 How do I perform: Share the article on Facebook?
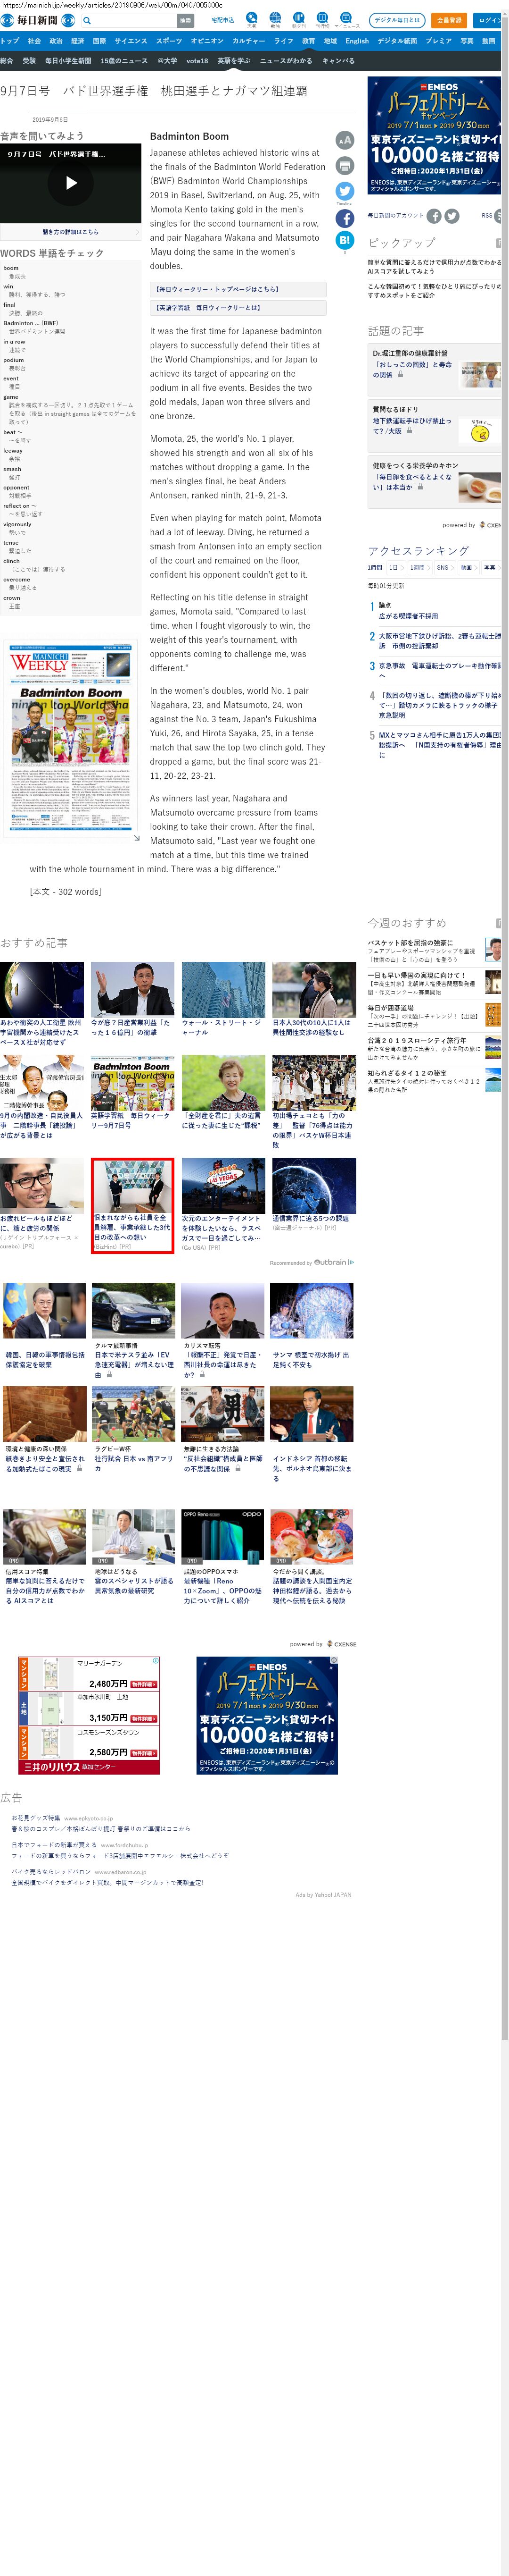click(x=345, y=217)
